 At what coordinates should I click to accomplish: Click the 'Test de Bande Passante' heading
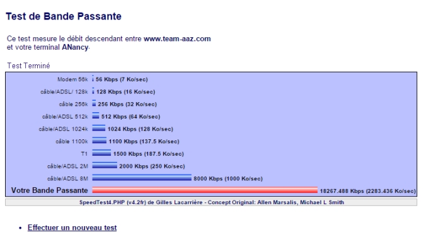64,16
